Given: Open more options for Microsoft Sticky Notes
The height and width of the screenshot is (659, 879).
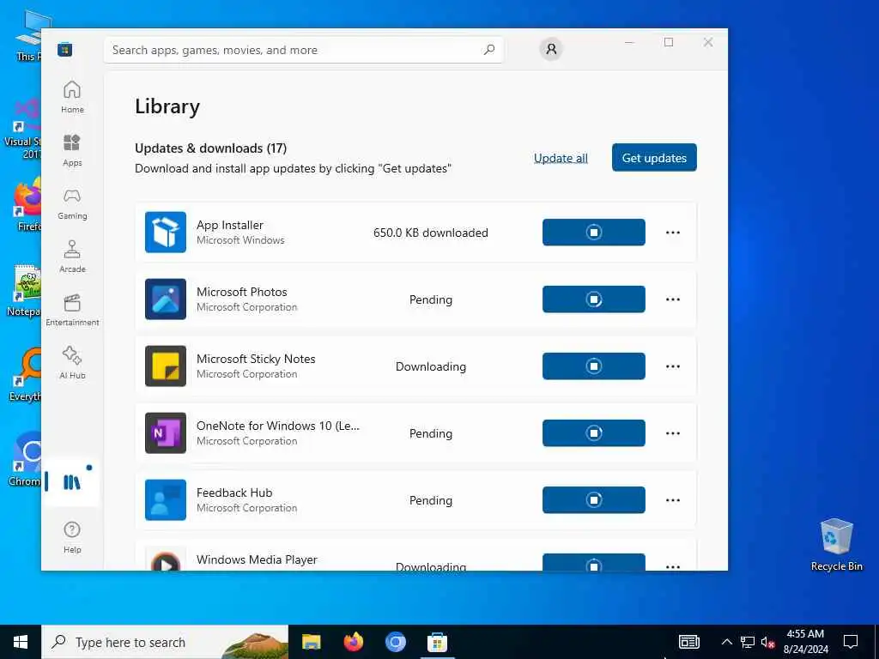Looking at the screenshot, I should point(673,366).
